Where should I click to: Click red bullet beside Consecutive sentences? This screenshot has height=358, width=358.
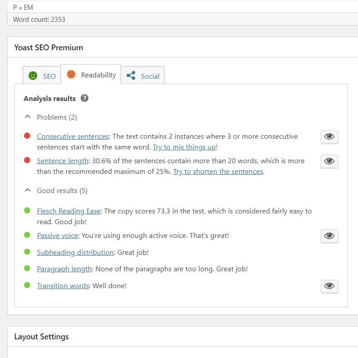pyautogui.click(x=27, y=136)
